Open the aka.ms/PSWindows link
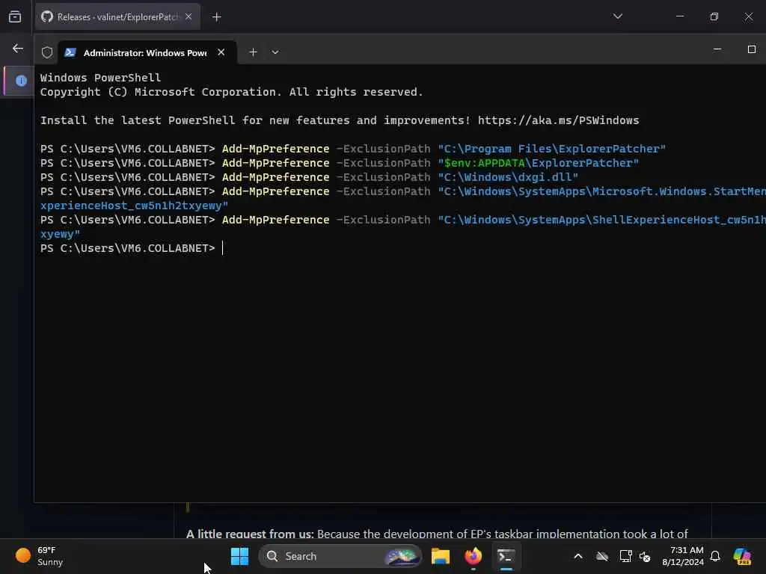The height and width of the screenshot is (574, 766). [x=558, y=120]
